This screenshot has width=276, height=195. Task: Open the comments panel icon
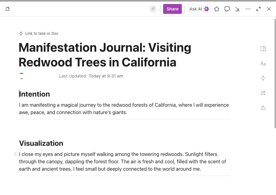(227, 9)
